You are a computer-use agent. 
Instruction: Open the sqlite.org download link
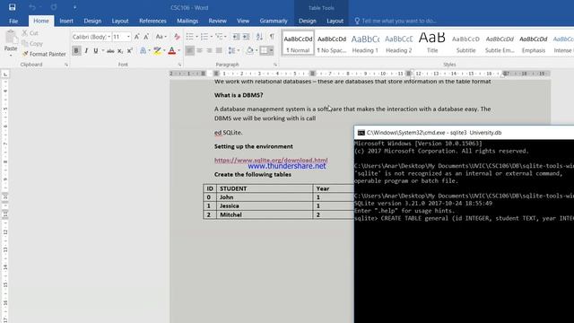click(x=271, y=160)
